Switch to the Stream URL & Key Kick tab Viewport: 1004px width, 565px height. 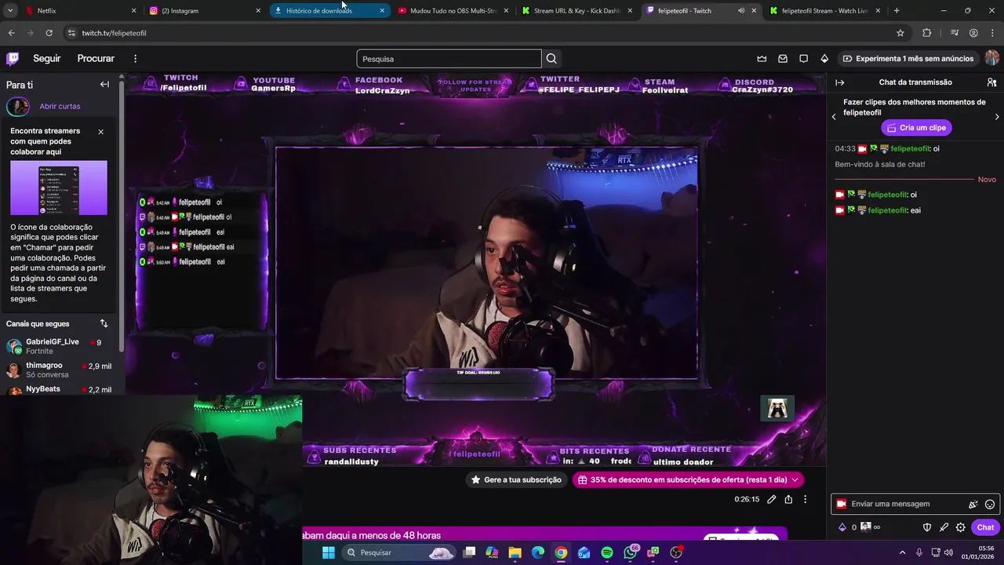click(x=577, y=11)
